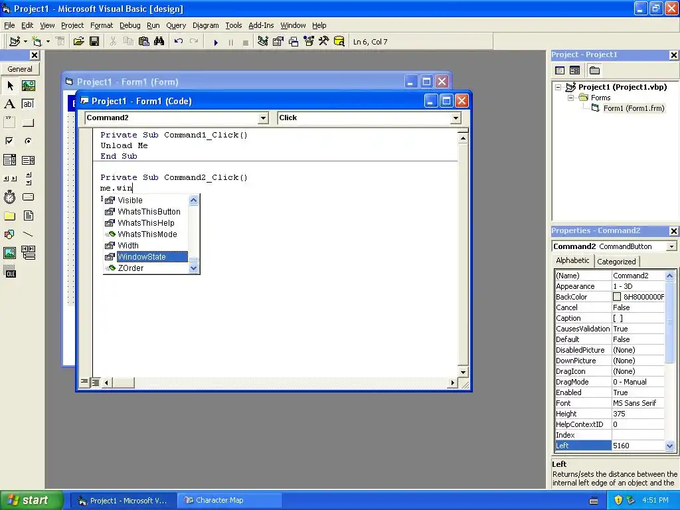
Task: Select the Frame tool in toolbox
Action: tap(9, 123)
